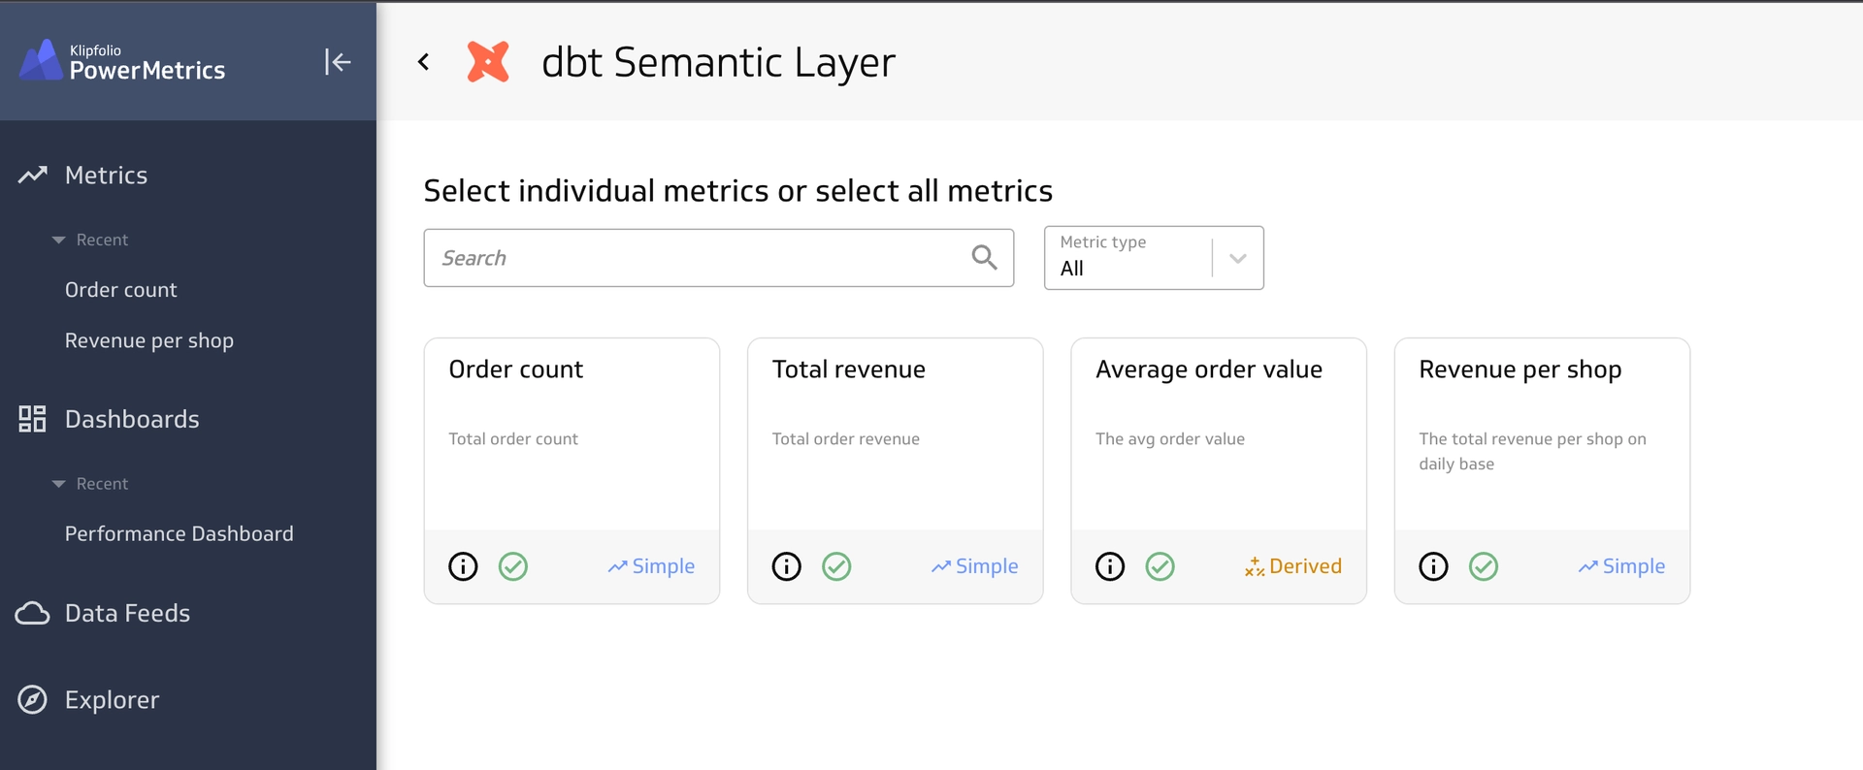Viewport: 1863px width, 770px height.
Task: Click into the Search metrics field
Action: [x=718, y=257]
